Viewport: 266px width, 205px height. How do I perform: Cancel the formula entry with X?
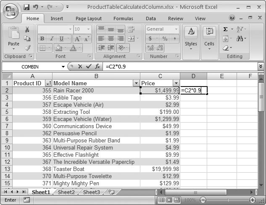[x=80, y=66]
